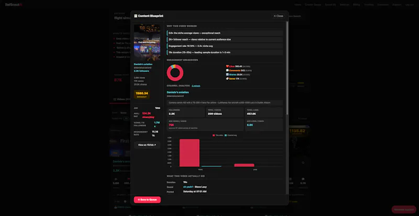
Task: Click the Total Videos 209 videos card
Action: (225, 112)
